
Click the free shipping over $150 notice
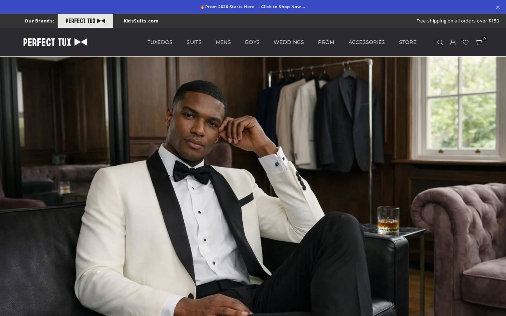458,21
